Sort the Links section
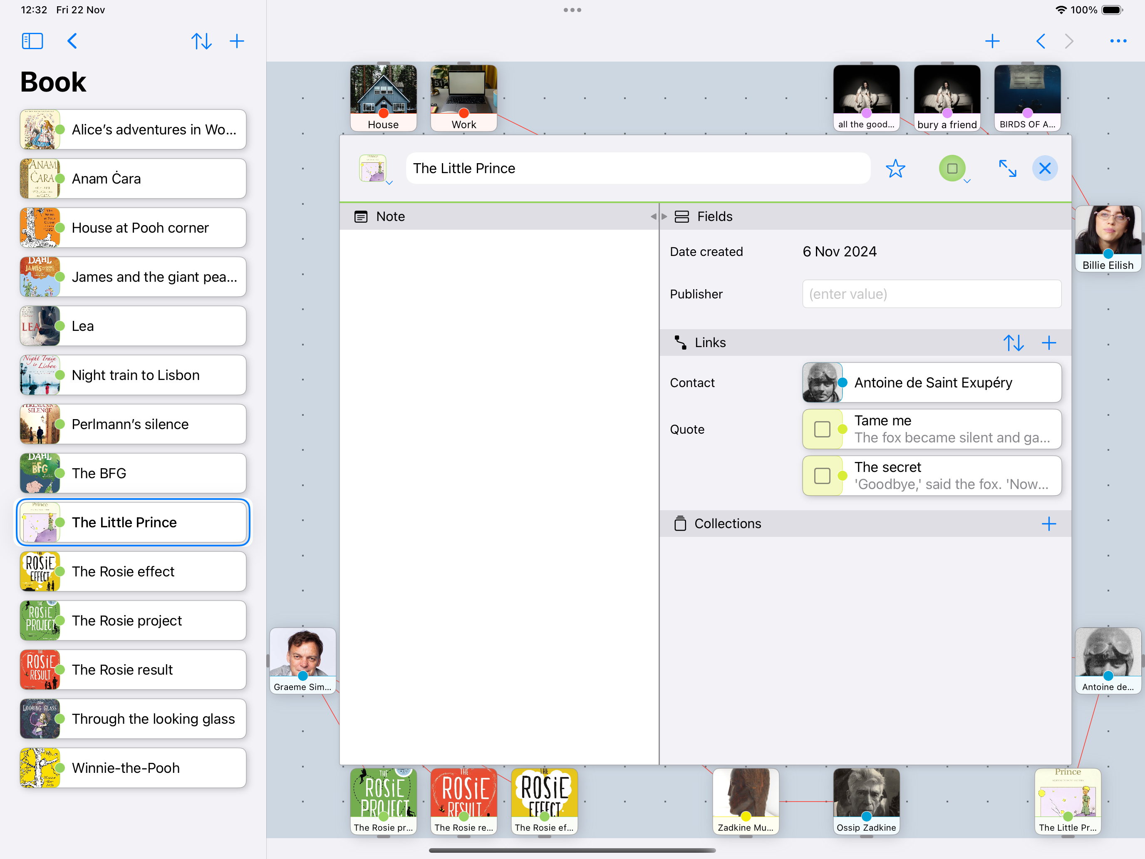 coord(1013,343)
